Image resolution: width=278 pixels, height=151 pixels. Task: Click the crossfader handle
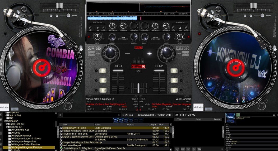(x=138, y=88)
